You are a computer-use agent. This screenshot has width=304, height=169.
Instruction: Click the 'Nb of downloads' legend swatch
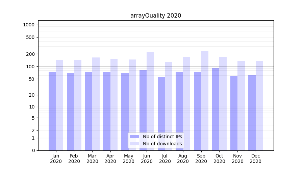pos(134,144)
